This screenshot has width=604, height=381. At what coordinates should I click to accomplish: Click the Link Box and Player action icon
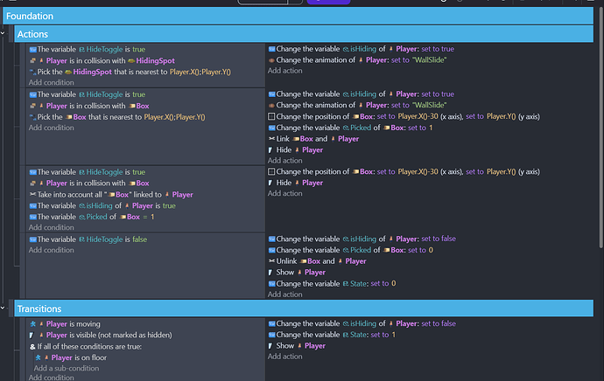[272, 139]
